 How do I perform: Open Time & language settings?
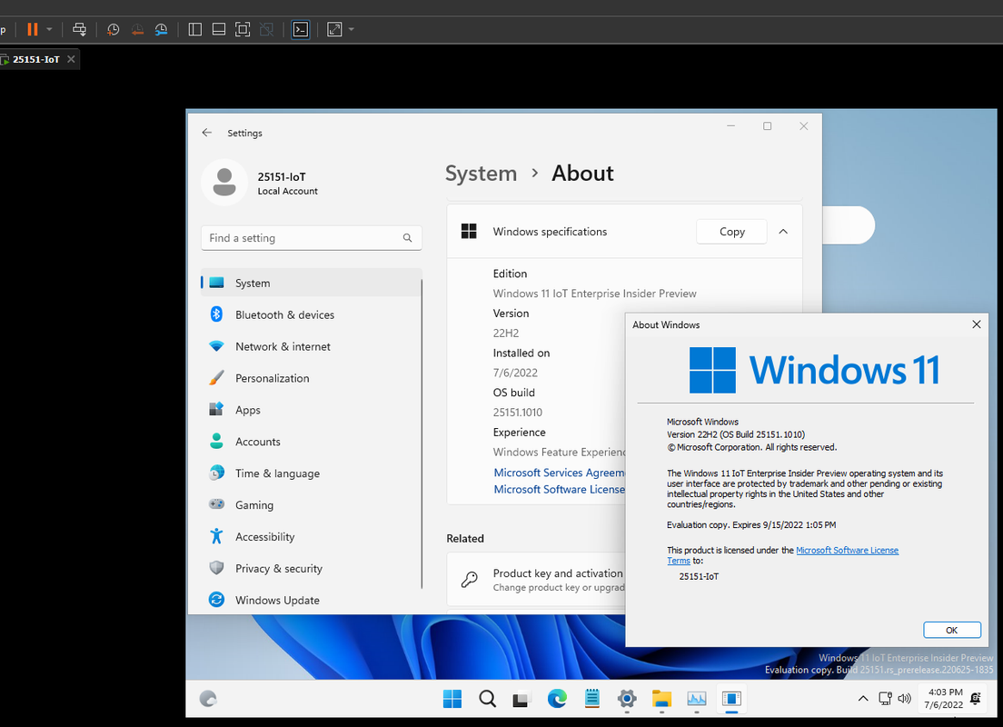311,473
